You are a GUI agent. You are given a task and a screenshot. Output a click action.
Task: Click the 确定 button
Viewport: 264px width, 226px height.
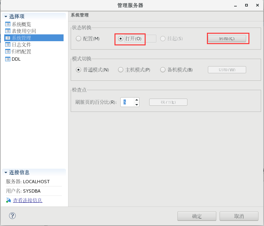tap(197, 216)
